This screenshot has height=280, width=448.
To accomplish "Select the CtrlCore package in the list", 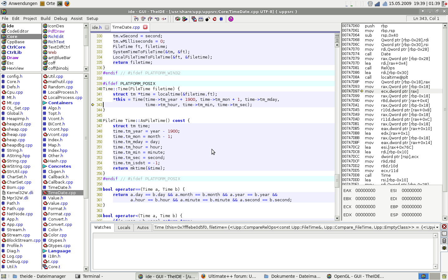I will [16, 47].
